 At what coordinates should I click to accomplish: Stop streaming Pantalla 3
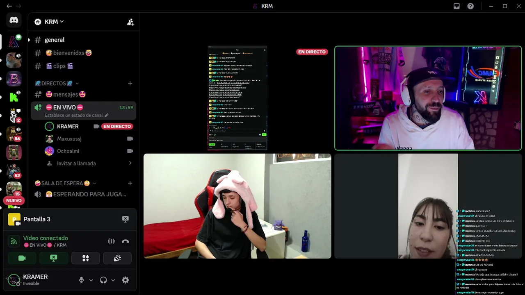click(126, 219)
